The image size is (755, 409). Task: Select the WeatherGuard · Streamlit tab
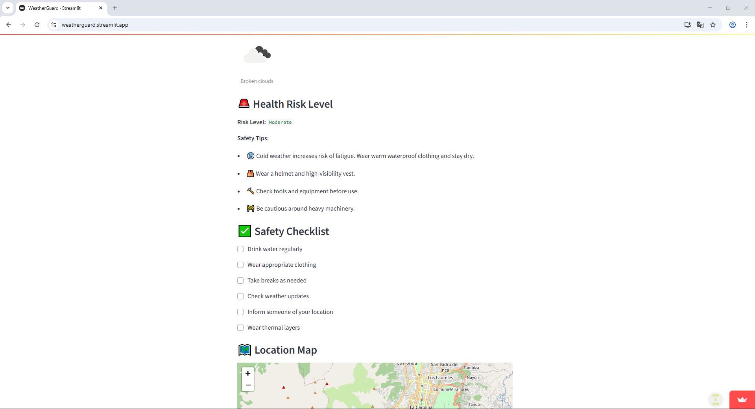click(x=61, y=8)
